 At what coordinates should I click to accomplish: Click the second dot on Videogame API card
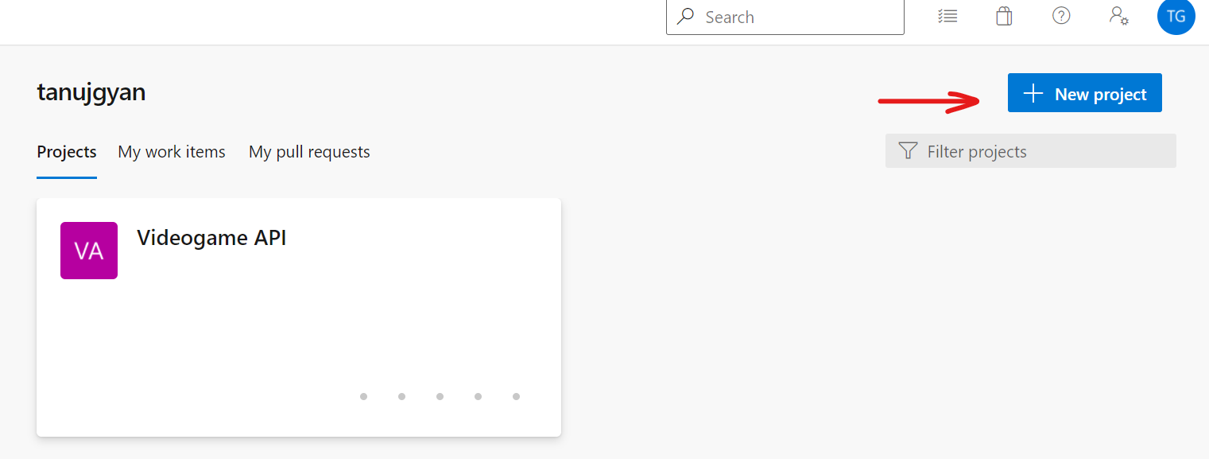point(401,396)
